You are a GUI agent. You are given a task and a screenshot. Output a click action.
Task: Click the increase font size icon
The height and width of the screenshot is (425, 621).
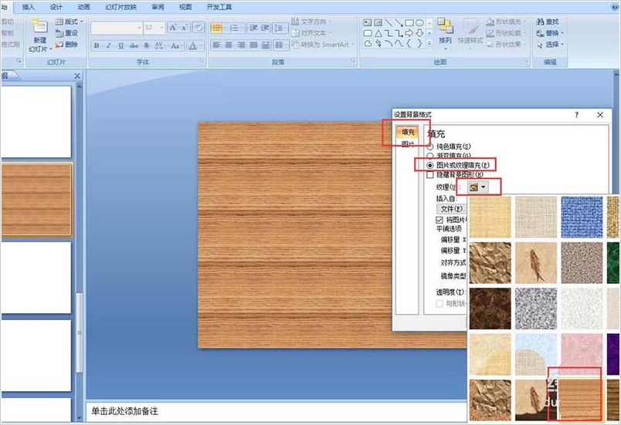point(173,28)
